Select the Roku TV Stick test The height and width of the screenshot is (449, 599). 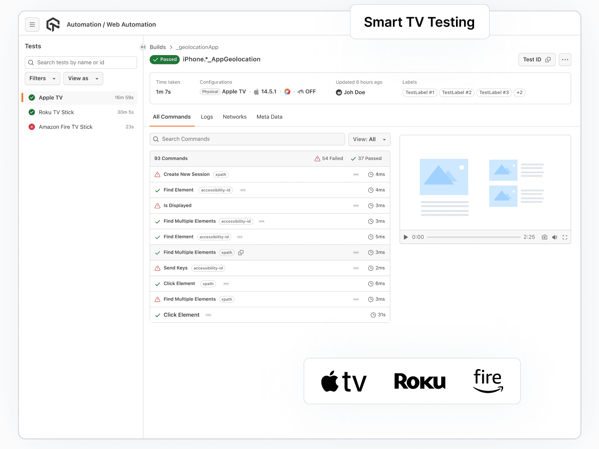click(80, 112)
